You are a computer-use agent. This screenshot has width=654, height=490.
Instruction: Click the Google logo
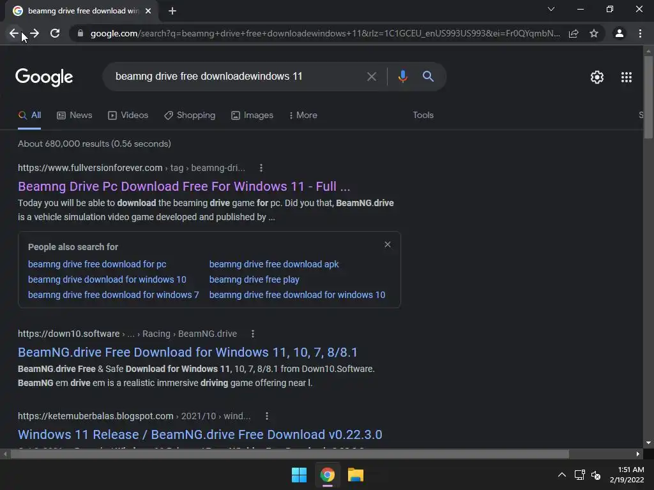click(x=44, y=77)
